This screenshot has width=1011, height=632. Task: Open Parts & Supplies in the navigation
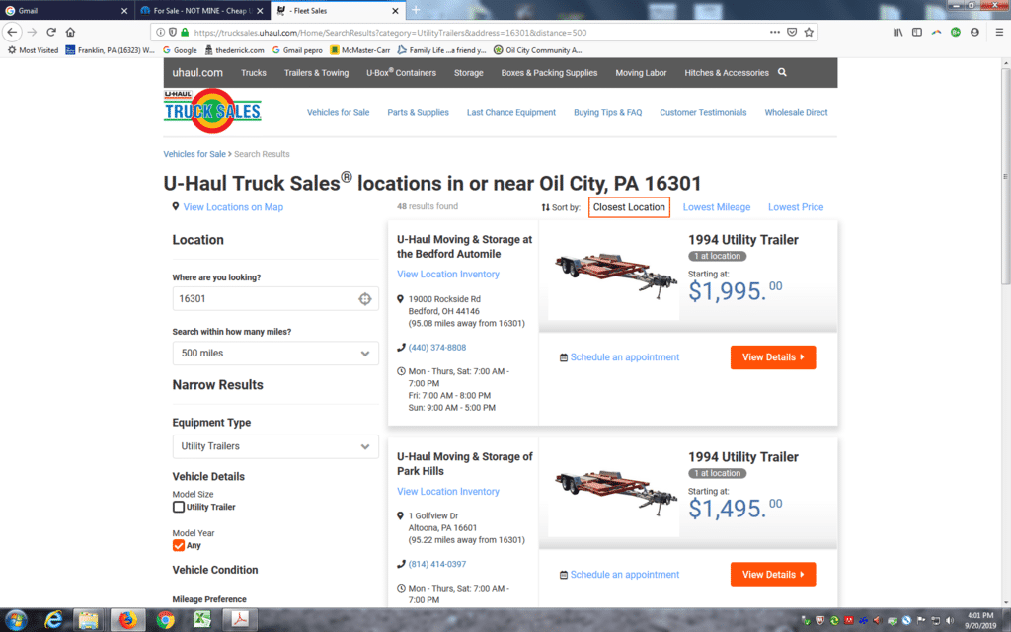[418, 112]
